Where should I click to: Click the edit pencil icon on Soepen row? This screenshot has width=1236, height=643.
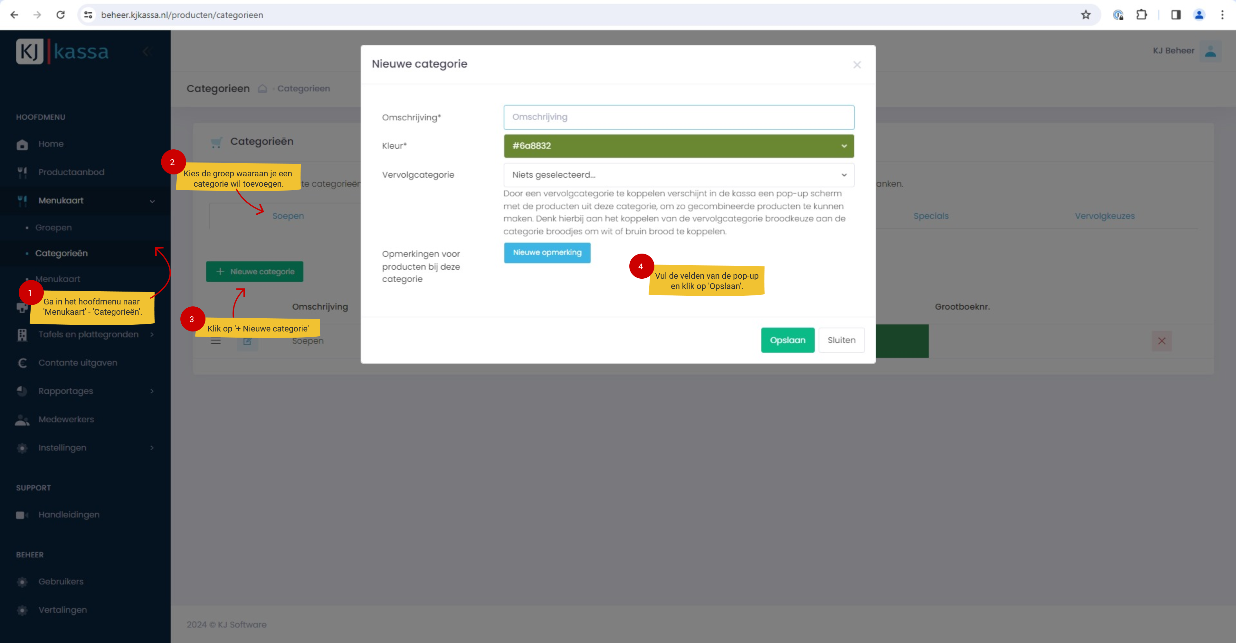pos(247,341)
